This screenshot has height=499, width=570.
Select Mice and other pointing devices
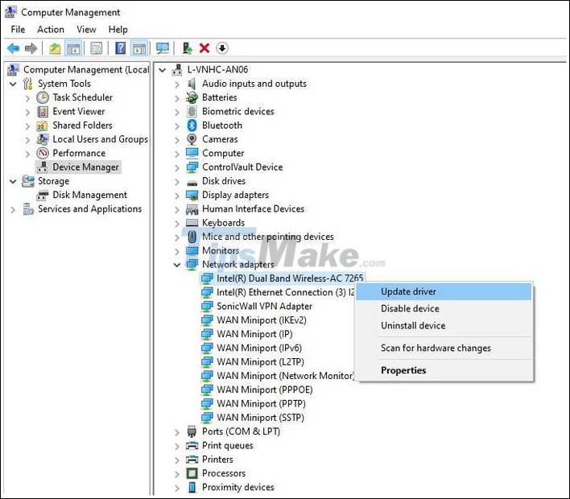267,237
